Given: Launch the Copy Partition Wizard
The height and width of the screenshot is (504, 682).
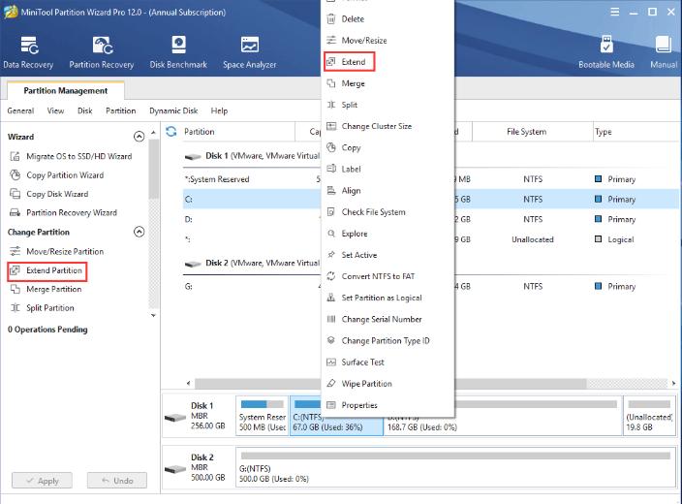Looking at the screenshot, I should click(57, 175).
